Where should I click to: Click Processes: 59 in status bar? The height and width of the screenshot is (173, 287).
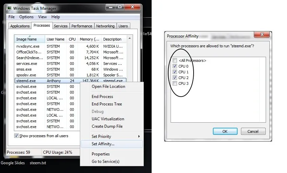click(18, 152)
